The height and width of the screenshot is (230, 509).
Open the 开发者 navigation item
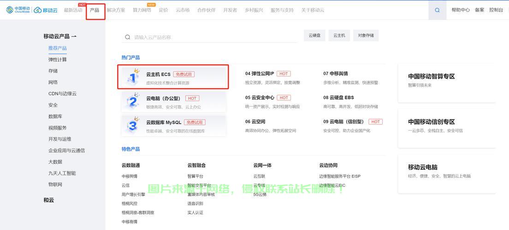[230, 10]
